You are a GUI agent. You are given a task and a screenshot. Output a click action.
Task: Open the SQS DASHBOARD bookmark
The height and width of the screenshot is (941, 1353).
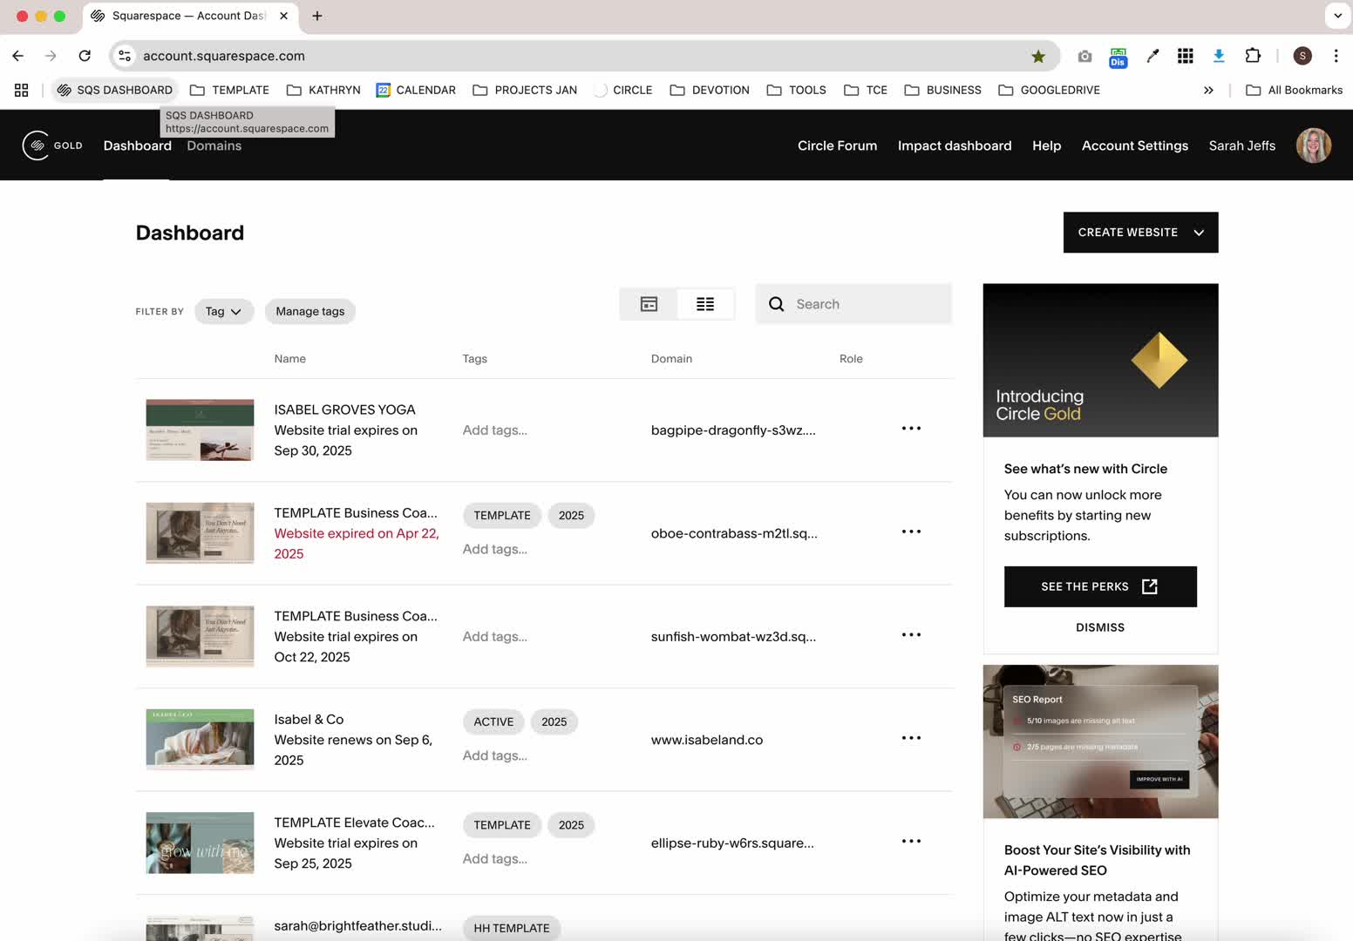pyautogui.click(x=114, y=90)
